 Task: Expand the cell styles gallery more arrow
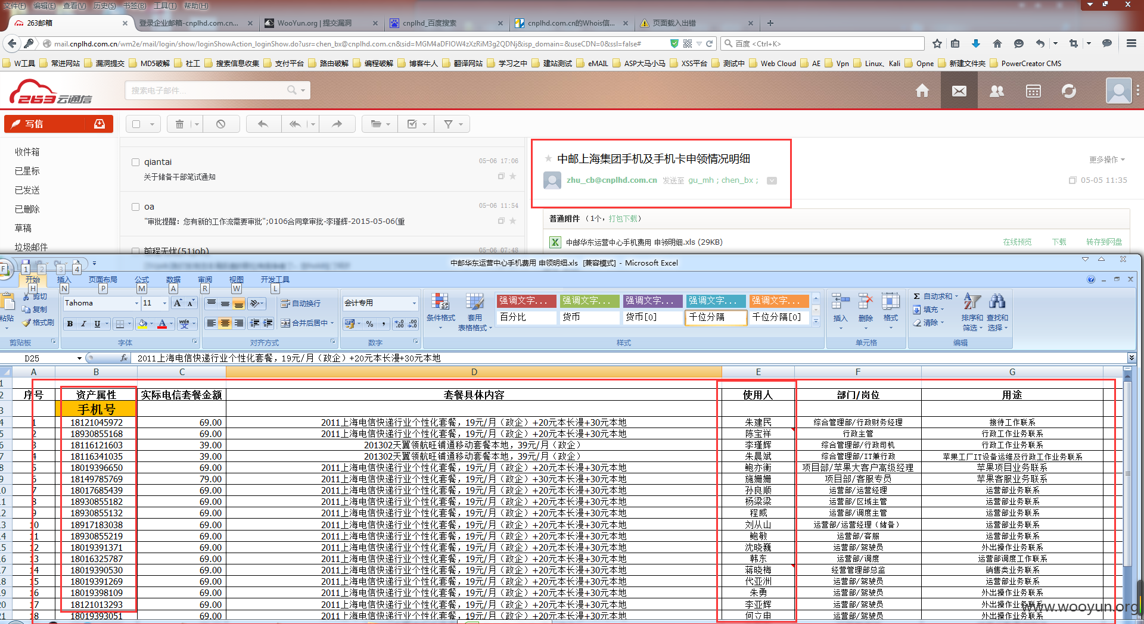pyautogui.click(x=816, y=322)
